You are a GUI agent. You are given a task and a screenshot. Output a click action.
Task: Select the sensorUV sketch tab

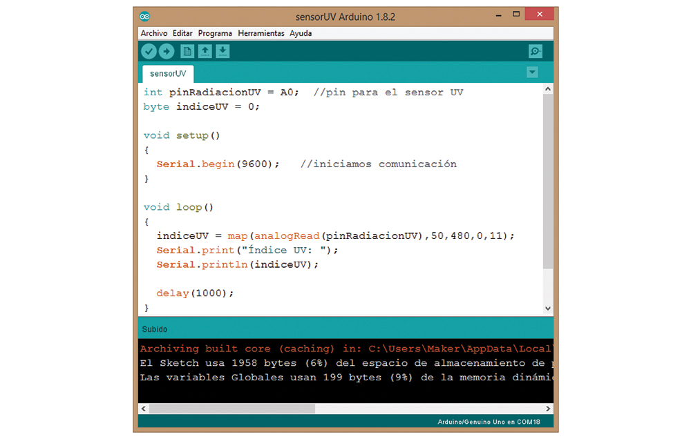168,73
